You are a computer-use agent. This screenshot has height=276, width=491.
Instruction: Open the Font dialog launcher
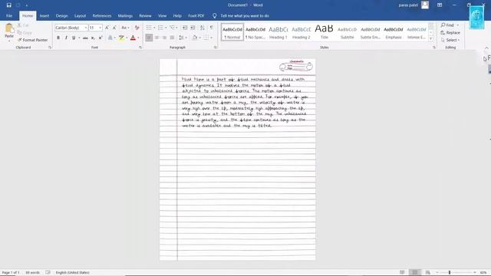140,48
